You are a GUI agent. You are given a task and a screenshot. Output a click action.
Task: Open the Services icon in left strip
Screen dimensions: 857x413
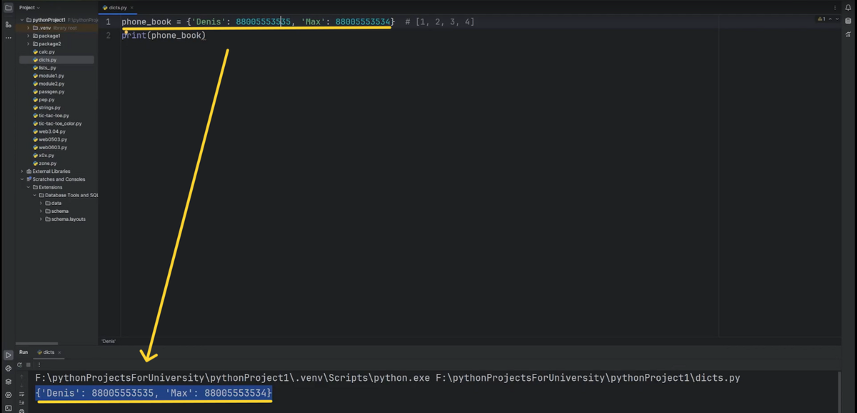(x=8, y=395)
